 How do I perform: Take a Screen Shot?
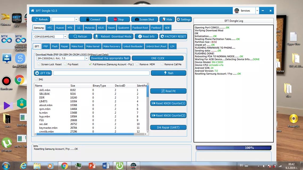point(145,19)
